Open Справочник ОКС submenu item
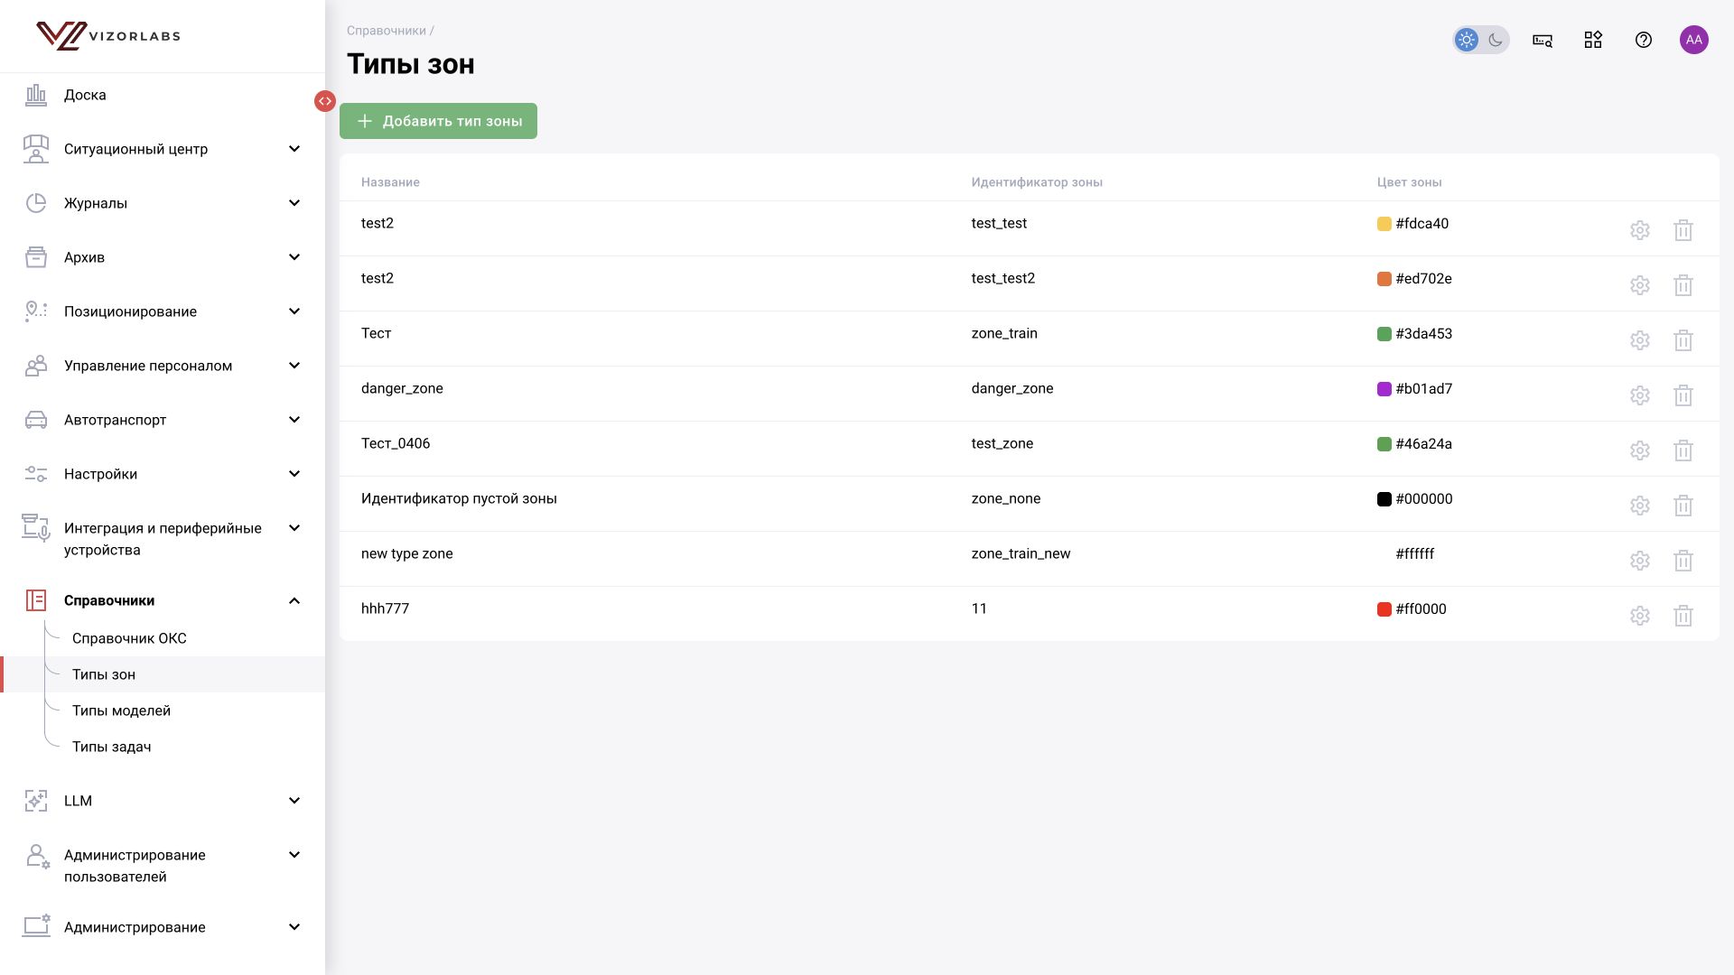This screenshot has height=975, width=1734. (x=129, y=638)
